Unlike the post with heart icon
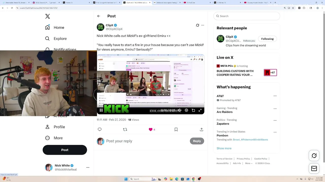 click(151, 129)
